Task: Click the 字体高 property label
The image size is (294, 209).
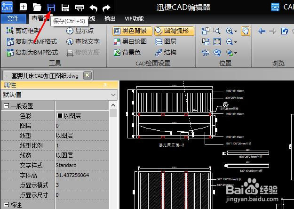Action: (x=28, y=175)
